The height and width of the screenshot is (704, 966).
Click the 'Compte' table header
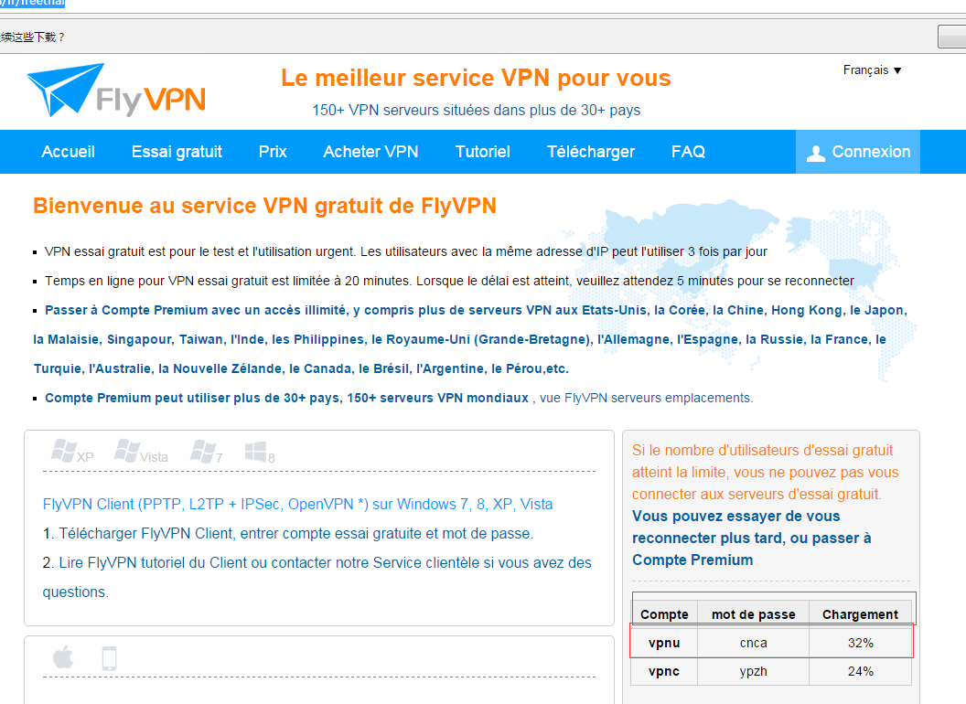(664, 614)
